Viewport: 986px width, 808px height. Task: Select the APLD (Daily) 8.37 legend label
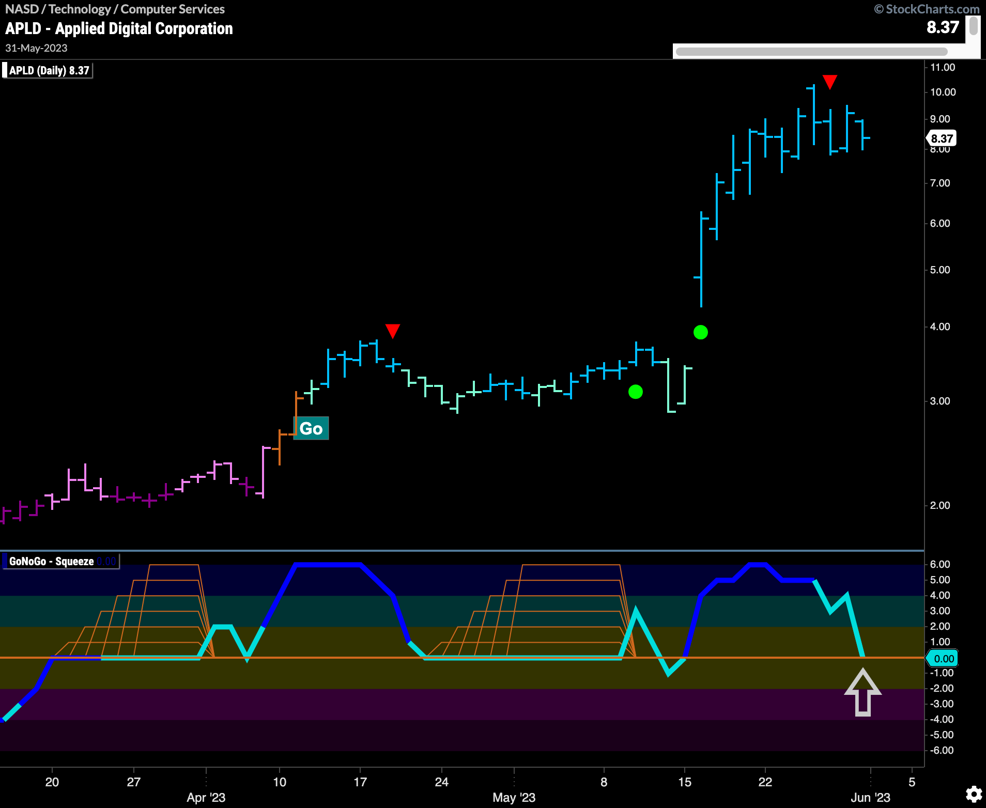pos(47,70)
